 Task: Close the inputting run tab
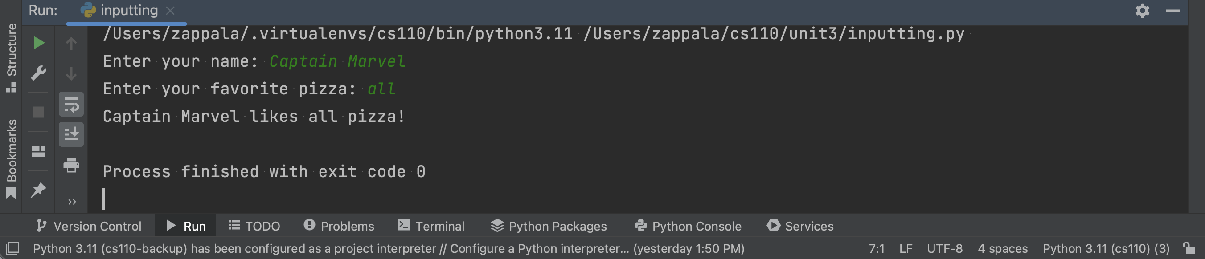[x=170, y=11]
